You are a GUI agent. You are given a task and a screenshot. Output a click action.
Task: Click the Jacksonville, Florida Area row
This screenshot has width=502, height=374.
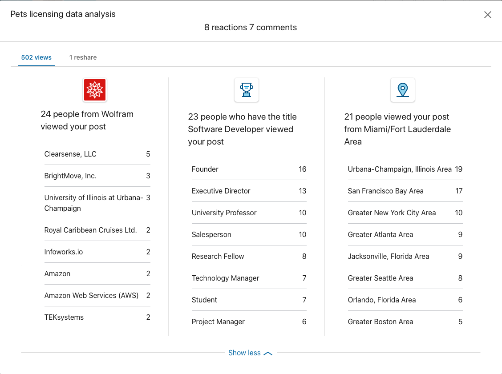coord(405,256)
